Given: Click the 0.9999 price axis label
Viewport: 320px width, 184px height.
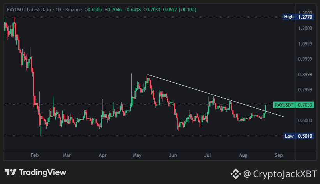Looking at the screenshot, I should (305, 59).
